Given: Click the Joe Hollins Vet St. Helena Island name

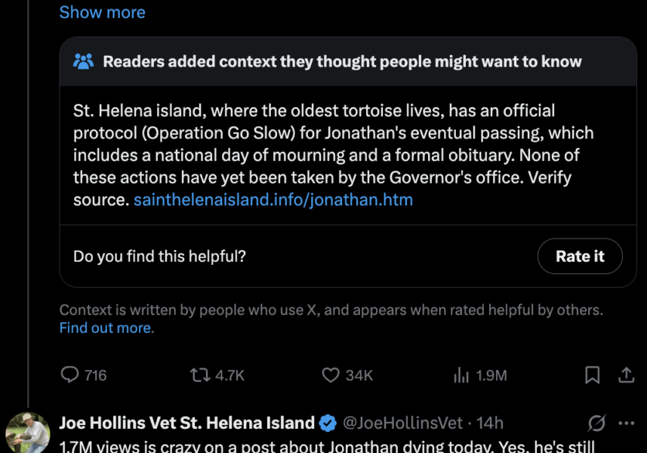Looking at the screenshot, I should point(186,423).
